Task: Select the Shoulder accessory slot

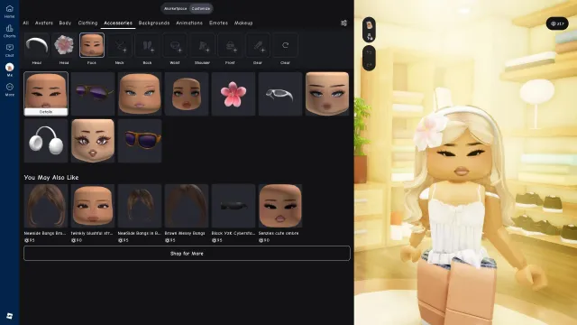Action: point(202,45)
